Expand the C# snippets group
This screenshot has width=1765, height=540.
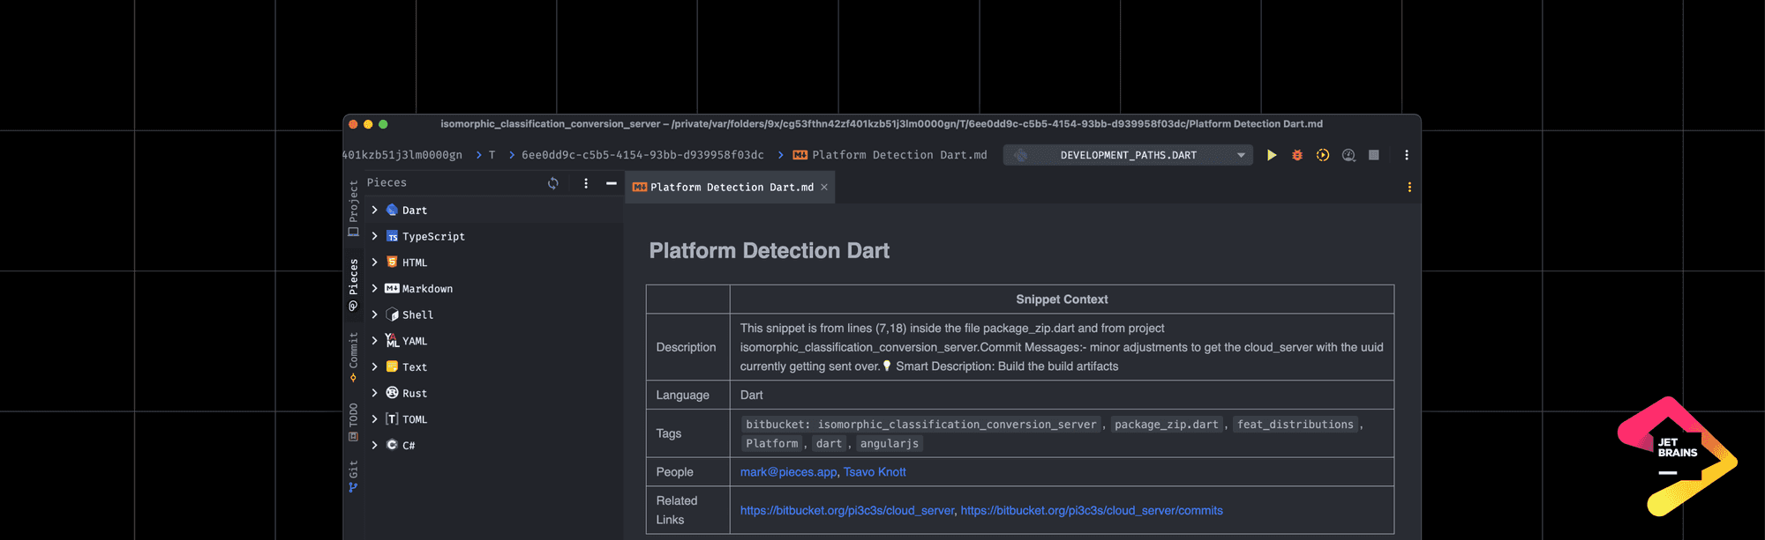(374, 445)
